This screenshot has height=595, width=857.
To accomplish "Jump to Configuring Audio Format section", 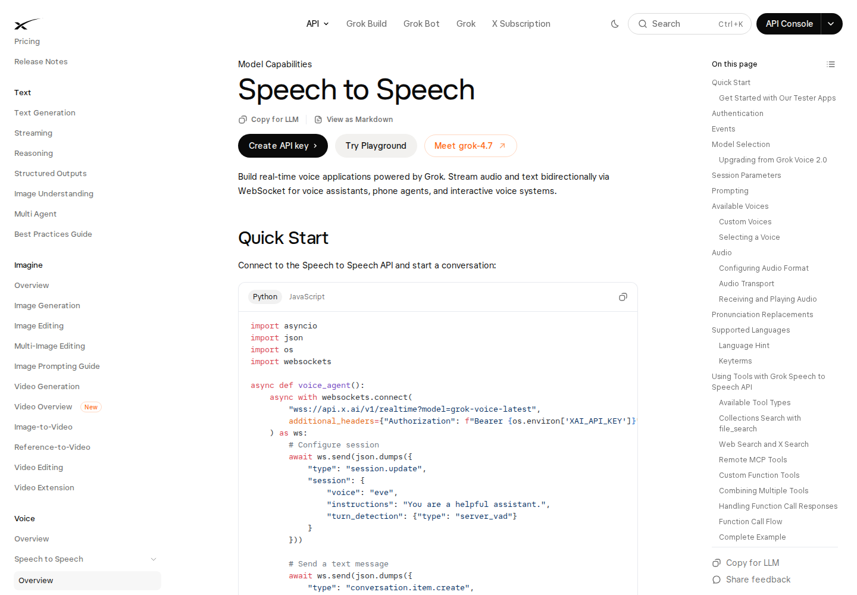I will pyautogui.click(x=764, y=268).
